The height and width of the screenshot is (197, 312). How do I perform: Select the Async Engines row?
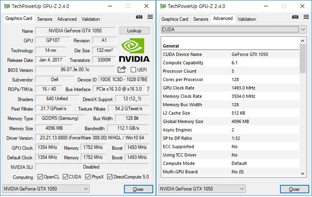tap(230, 130)
